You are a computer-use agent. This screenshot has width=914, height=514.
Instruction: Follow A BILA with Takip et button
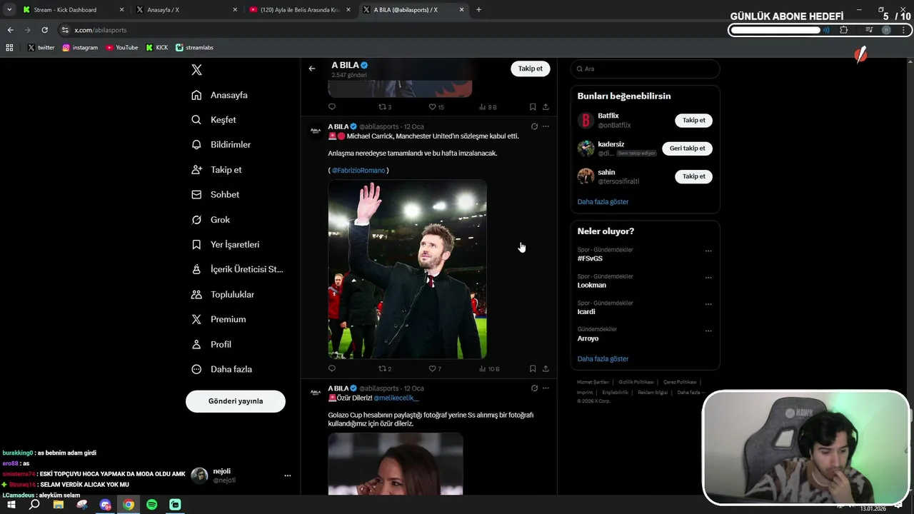531,69
